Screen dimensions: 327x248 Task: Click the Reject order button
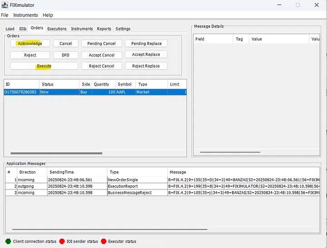tap(30, 55)
